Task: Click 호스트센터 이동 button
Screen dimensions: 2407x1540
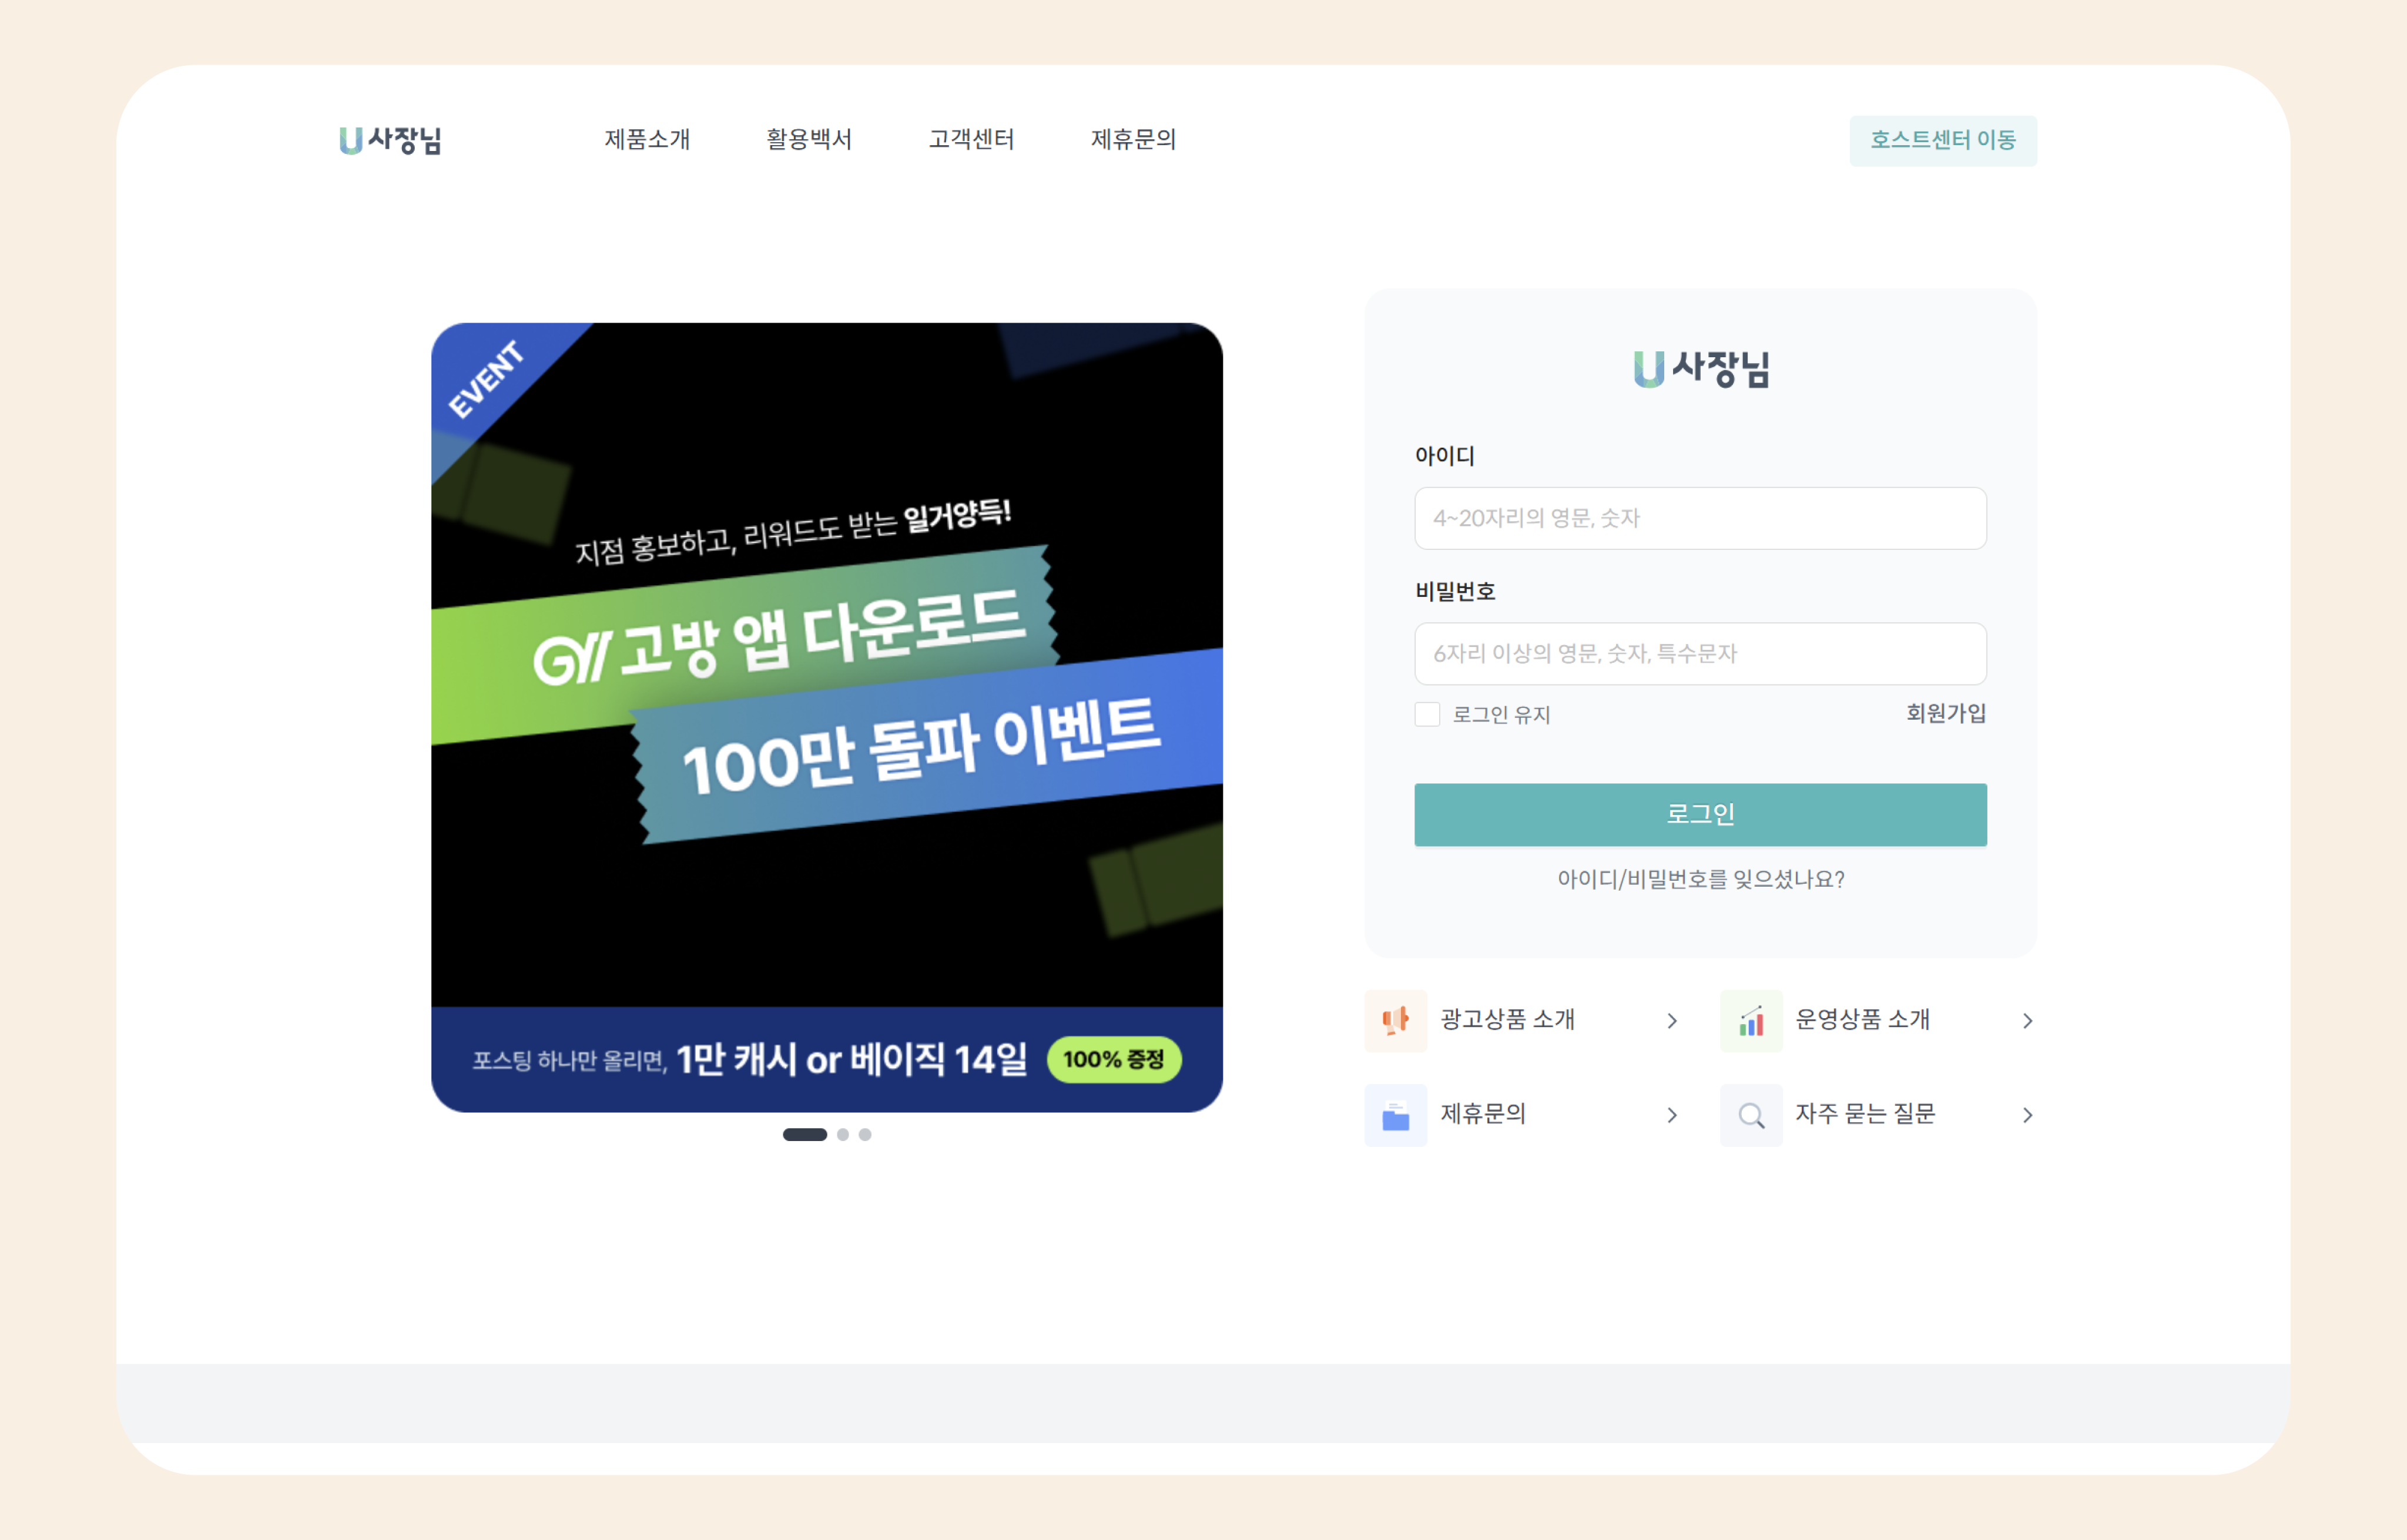Action: point(1942,140)
